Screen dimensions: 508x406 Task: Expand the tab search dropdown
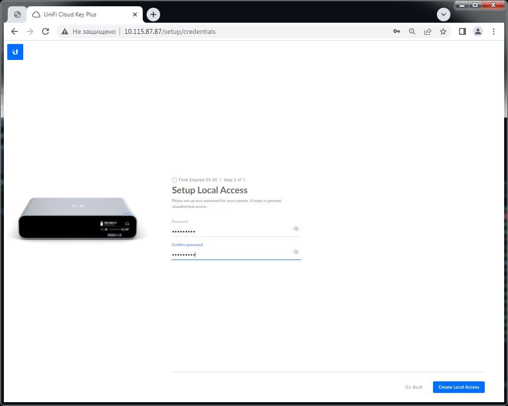(x=444, y=14)
